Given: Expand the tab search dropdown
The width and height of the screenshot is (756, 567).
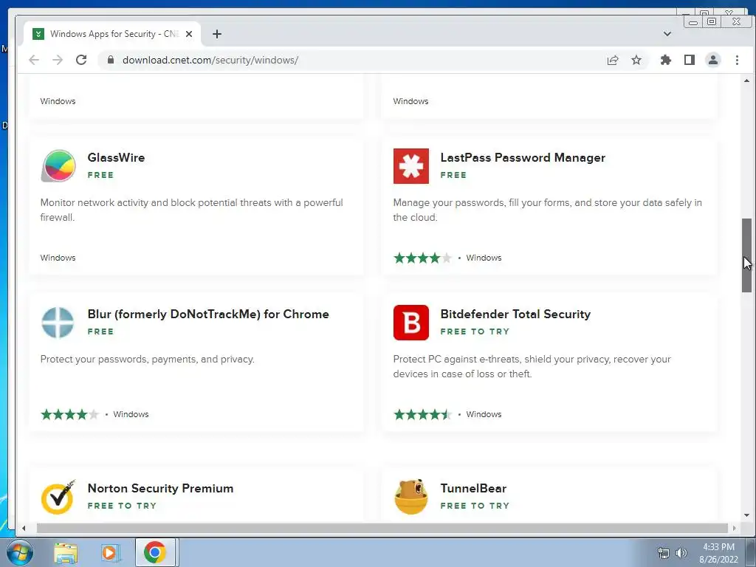Looking at the screenshot, I should (x=667, y=34).
